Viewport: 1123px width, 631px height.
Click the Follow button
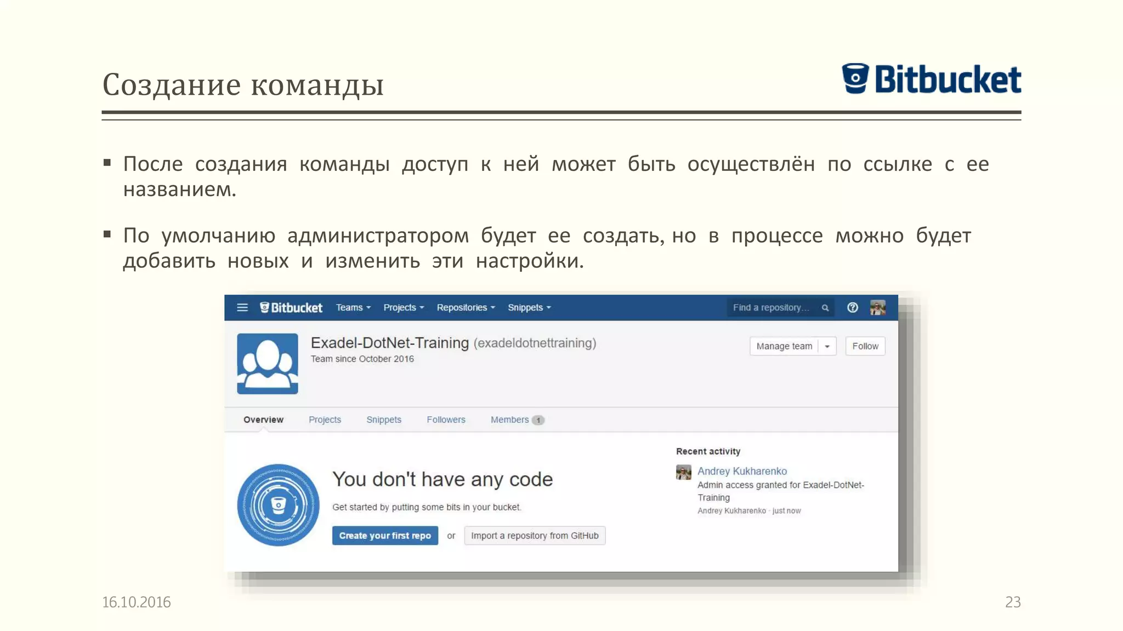point(865,346)
